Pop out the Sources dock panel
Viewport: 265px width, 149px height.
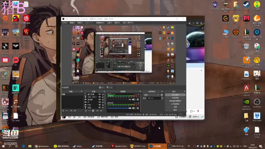pos(104,91)
